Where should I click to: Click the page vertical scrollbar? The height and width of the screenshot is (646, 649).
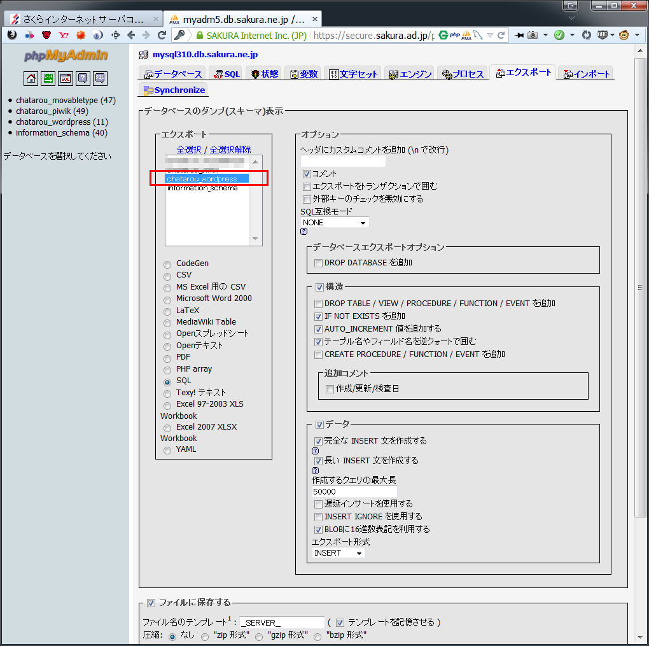(640, 288)
